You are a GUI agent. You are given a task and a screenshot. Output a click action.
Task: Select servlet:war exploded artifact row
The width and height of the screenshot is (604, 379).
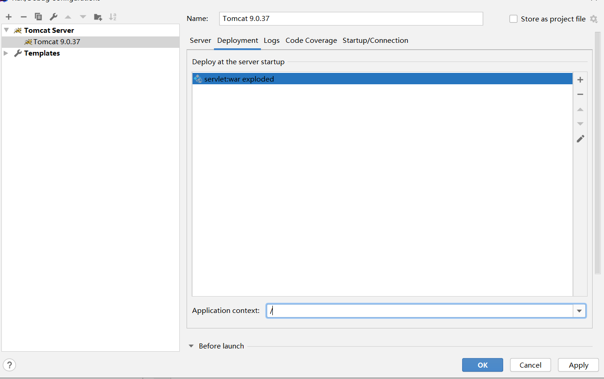click(x=382, y=79)
